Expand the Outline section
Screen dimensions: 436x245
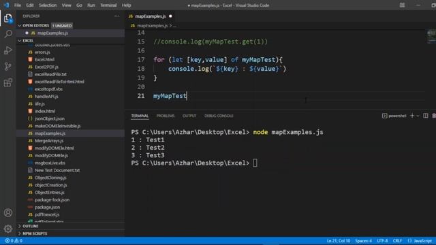20,226
